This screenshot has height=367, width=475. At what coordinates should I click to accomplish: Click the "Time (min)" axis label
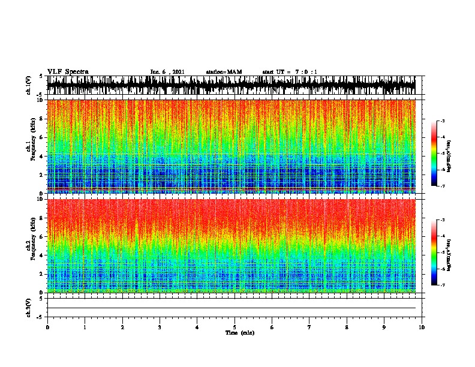240,333
